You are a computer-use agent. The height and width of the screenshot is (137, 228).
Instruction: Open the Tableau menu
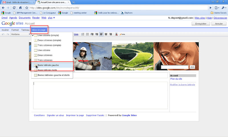coord(25,30)
